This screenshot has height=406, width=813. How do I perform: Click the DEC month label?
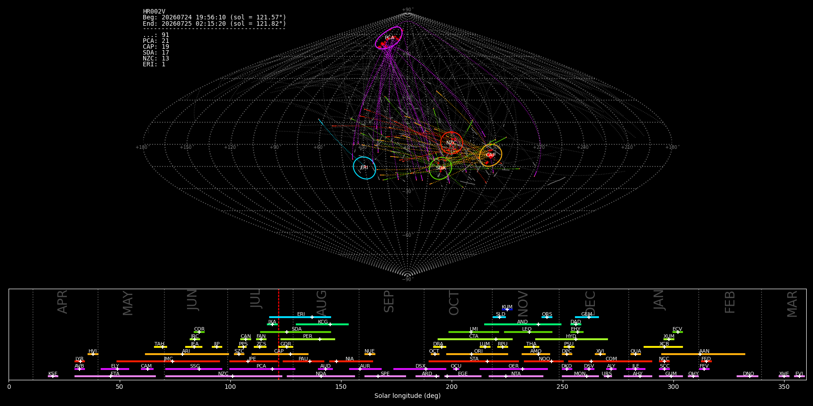(x=591, y=304)
